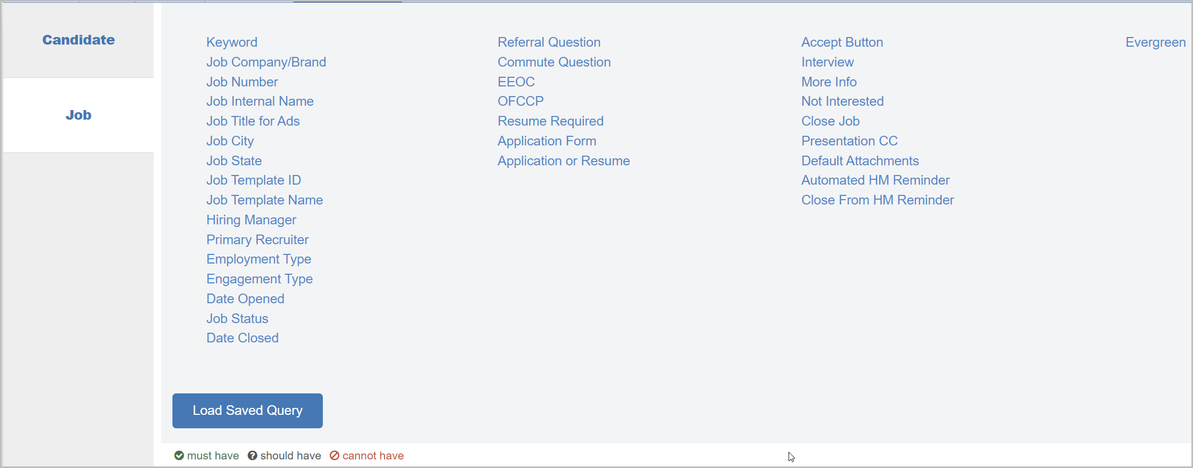
Task: Add the Hiring Manager criterion
Action: coord(251,220)
